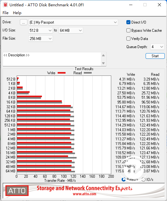The image size is (167, 201).
Task: Click the 95.80 MB/s write value
Action: (x=126, y=102)
